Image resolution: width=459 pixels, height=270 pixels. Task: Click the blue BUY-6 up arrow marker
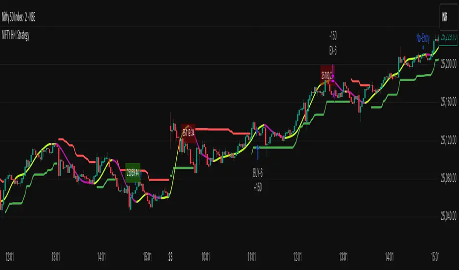(x=258, y=152)
